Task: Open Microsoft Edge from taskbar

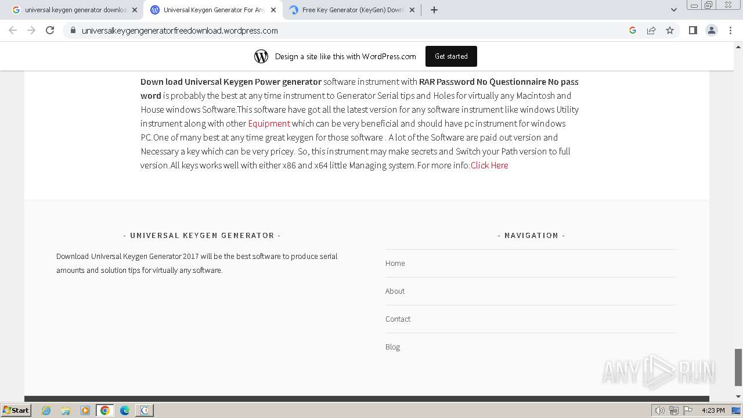Action: 125,410
